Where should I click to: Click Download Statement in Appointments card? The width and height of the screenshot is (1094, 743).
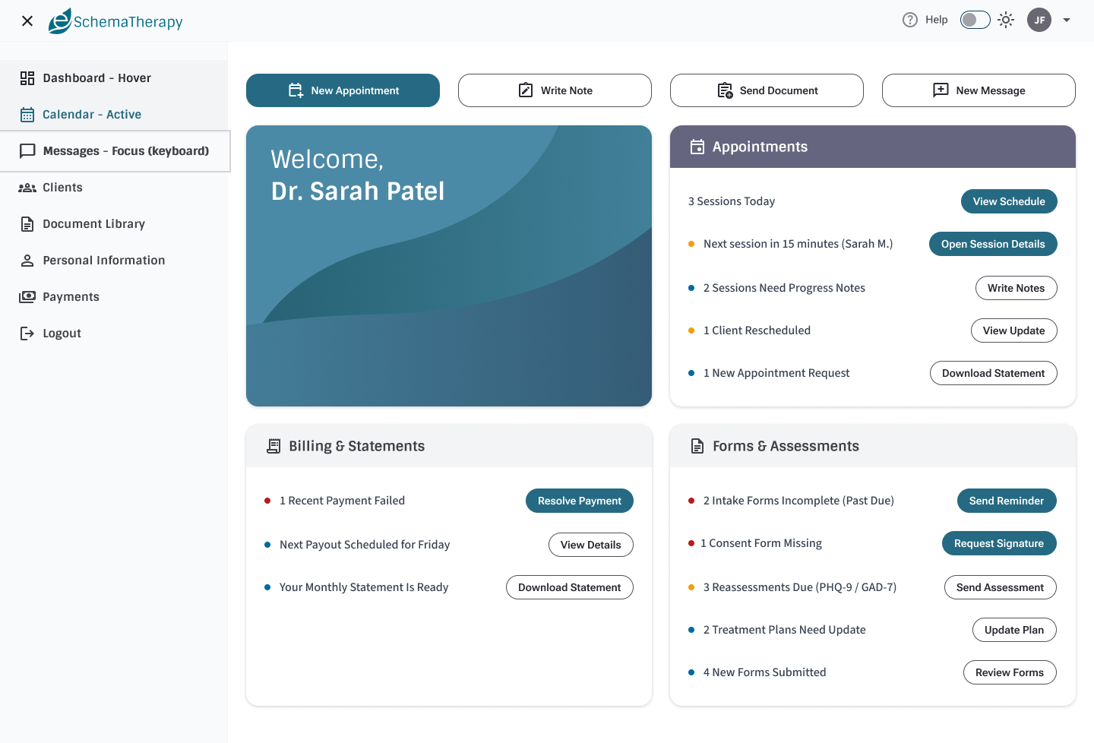coord(994,373)
